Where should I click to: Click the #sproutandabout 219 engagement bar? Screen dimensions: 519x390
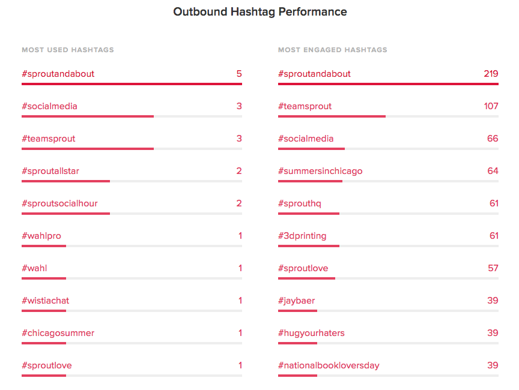pos(388,84)
